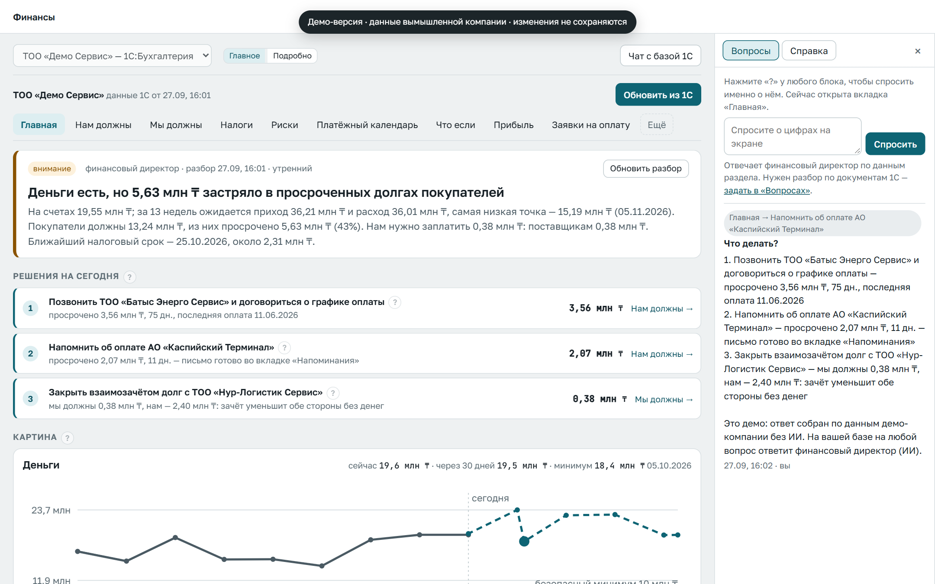The width and height of the screenshot is (935, 584).
Task: Close the questions side panel
Action: click(x=918, y=51)
